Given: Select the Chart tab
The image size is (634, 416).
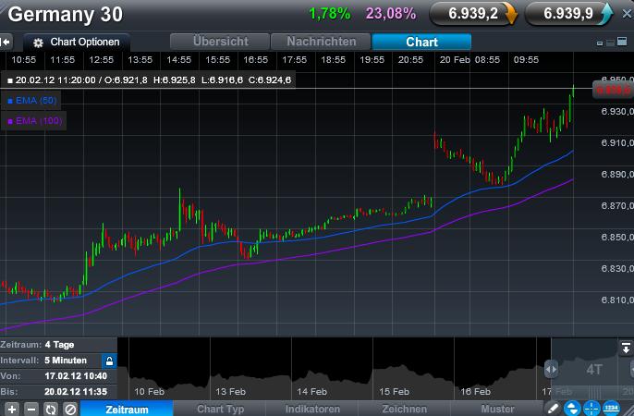Looking at the screenshot, I should [421, 42].
